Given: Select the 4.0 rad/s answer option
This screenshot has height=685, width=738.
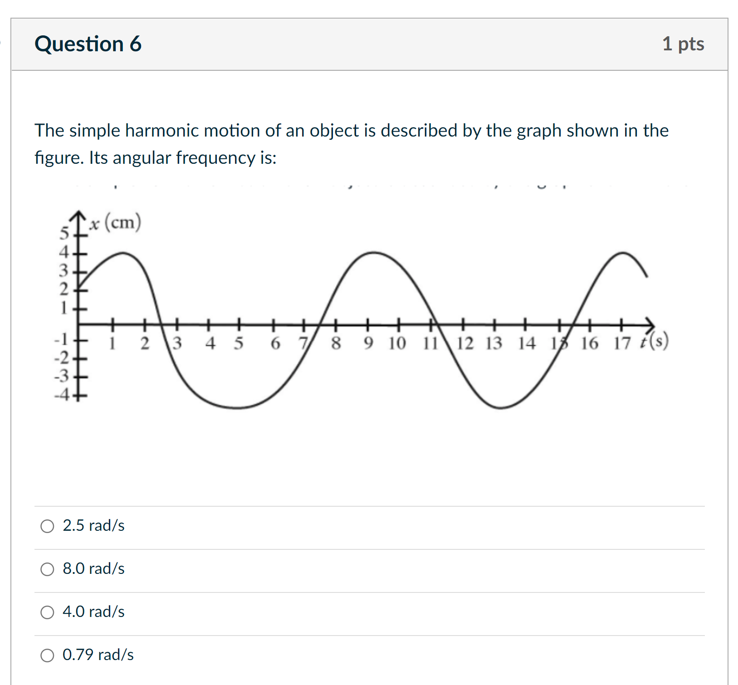Looking at the screenshot, I should click(x=47, y=612).
